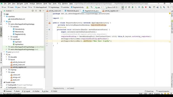Open the Nexus 6 API 29 device dropdown
The image size is (173, 97).
click(x=112, y=7)
